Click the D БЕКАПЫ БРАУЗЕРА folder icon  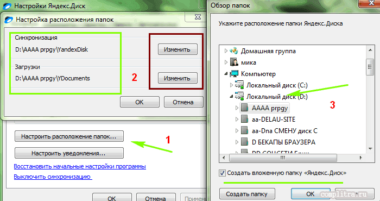pos(244,142)
